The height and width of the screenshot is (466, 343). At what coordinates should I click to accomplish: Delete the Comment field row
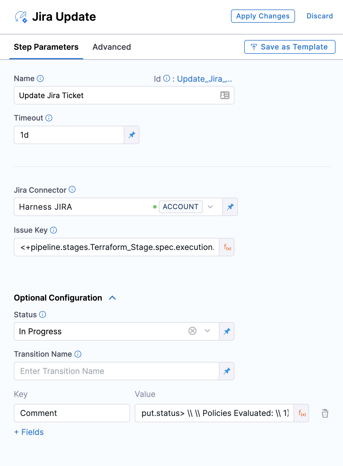325,413
